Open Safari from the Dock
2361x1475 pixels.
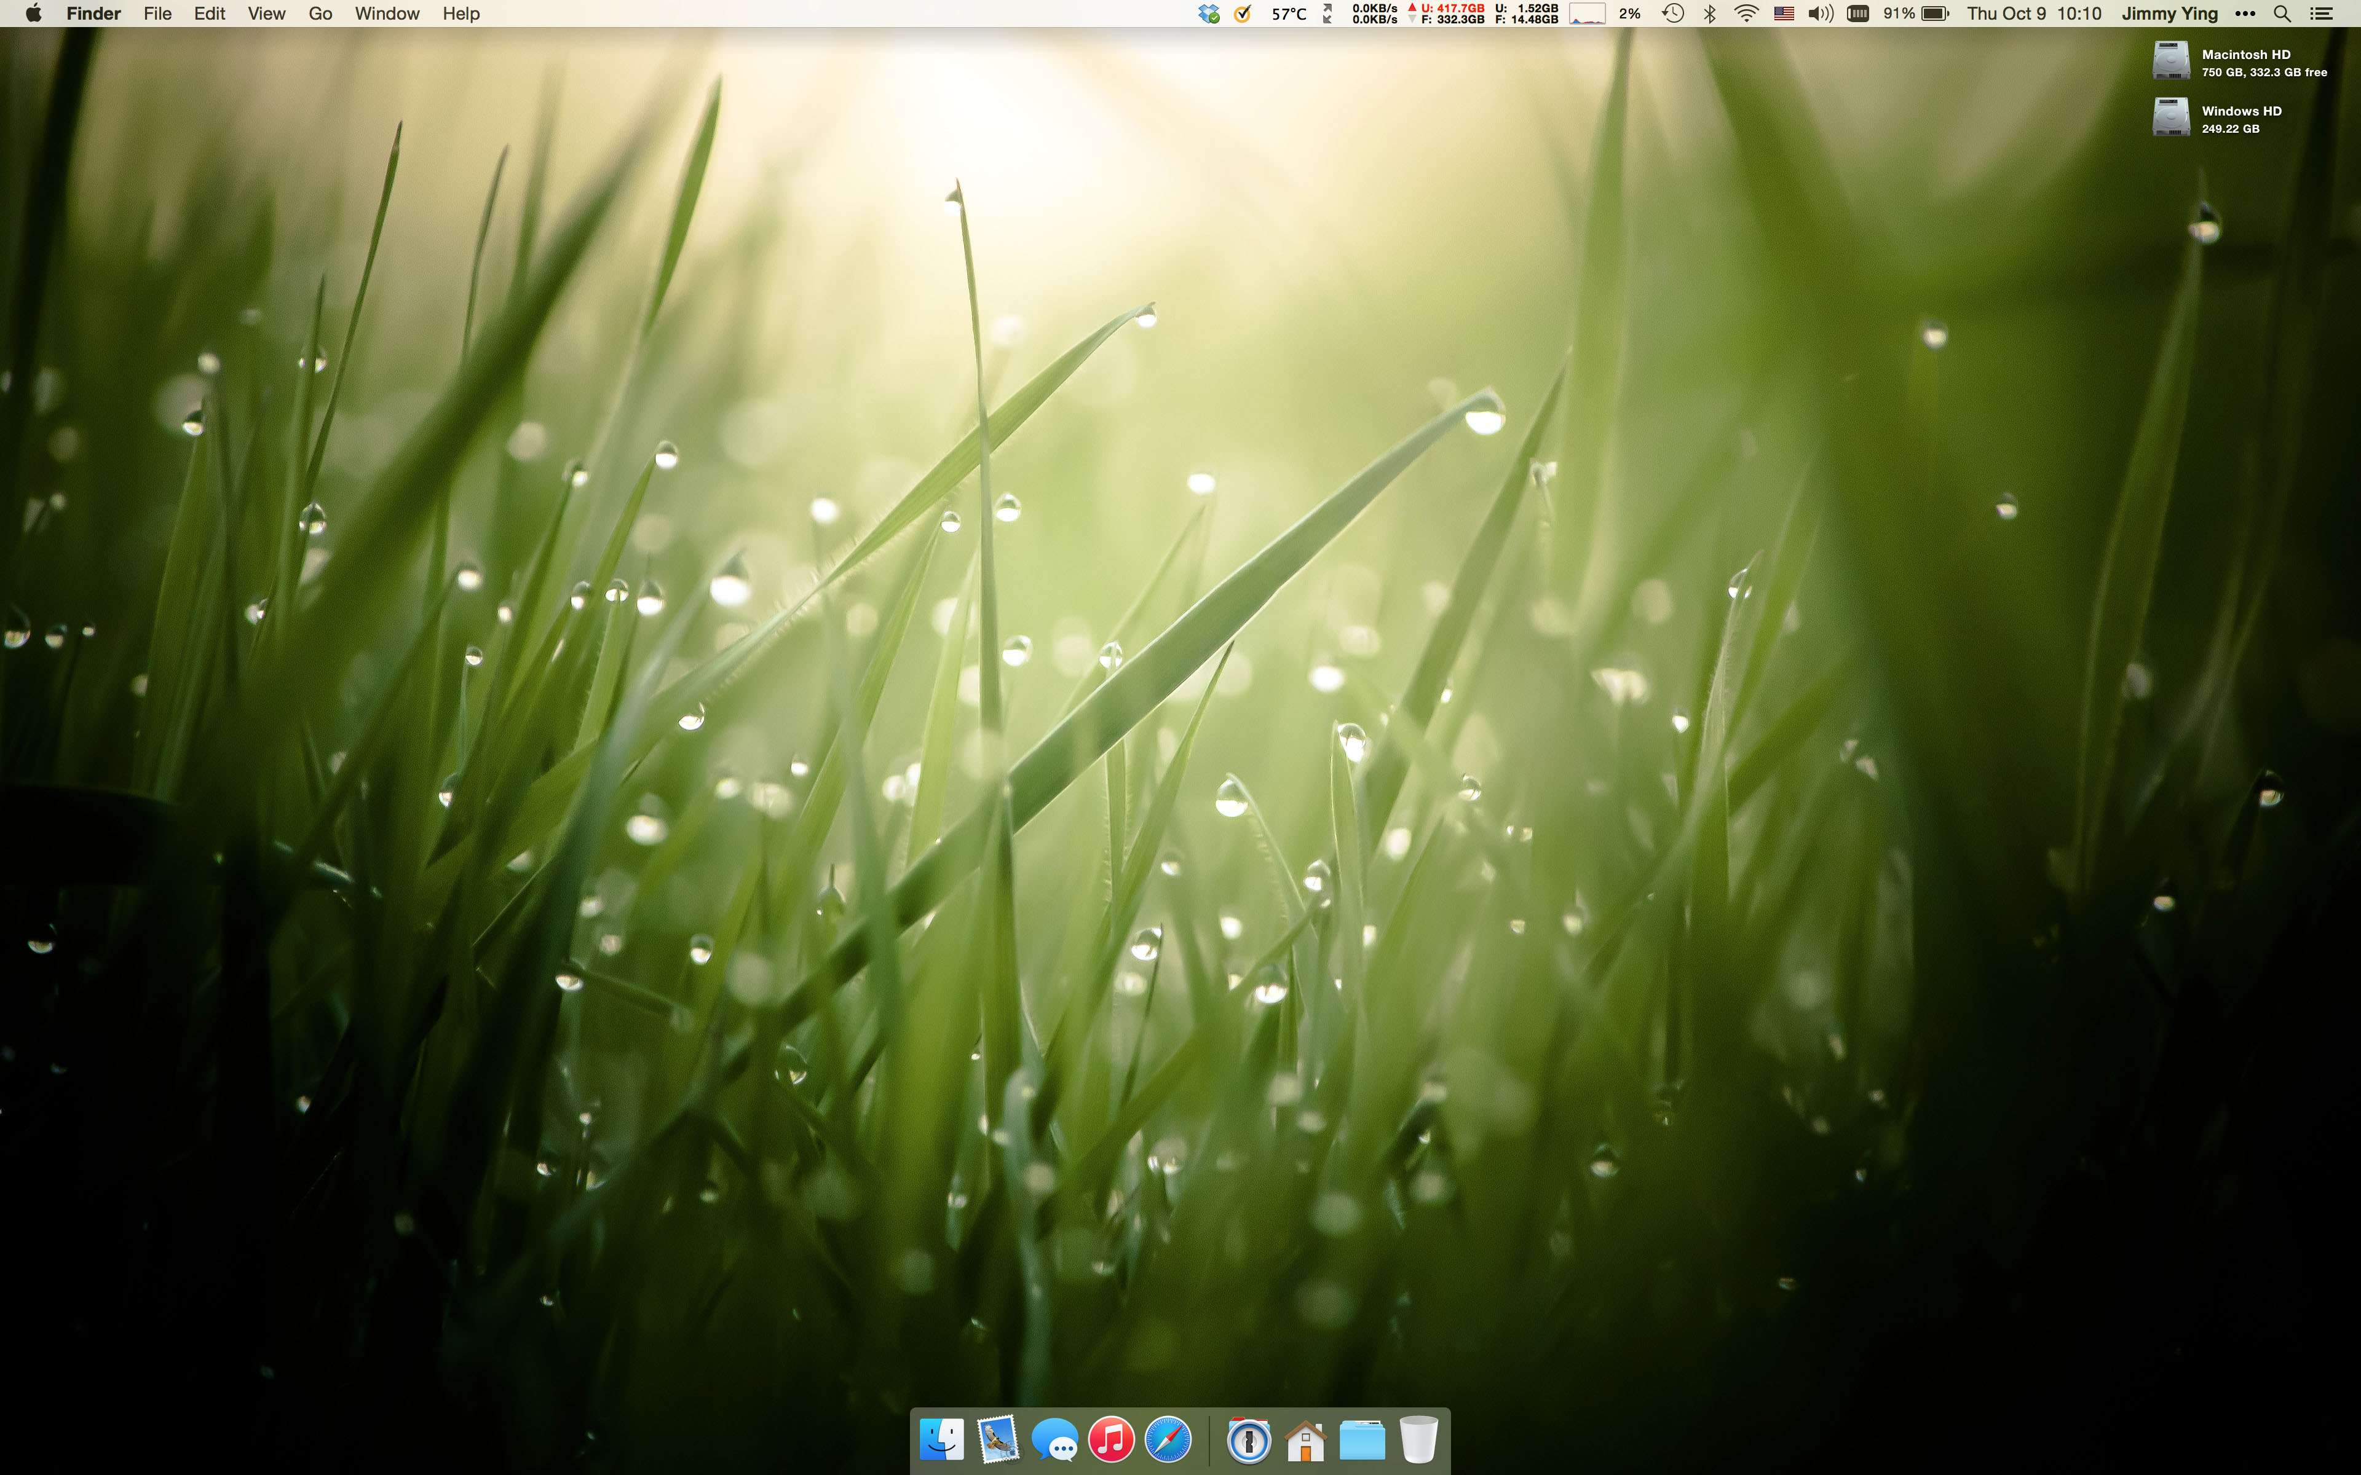(1168, 1440)
